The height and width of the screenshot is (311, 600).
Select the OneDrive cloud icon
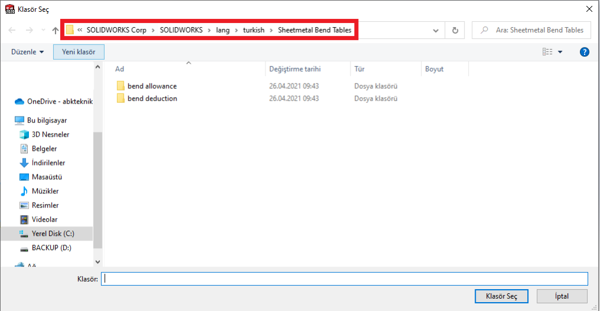(x=19, y=101)
